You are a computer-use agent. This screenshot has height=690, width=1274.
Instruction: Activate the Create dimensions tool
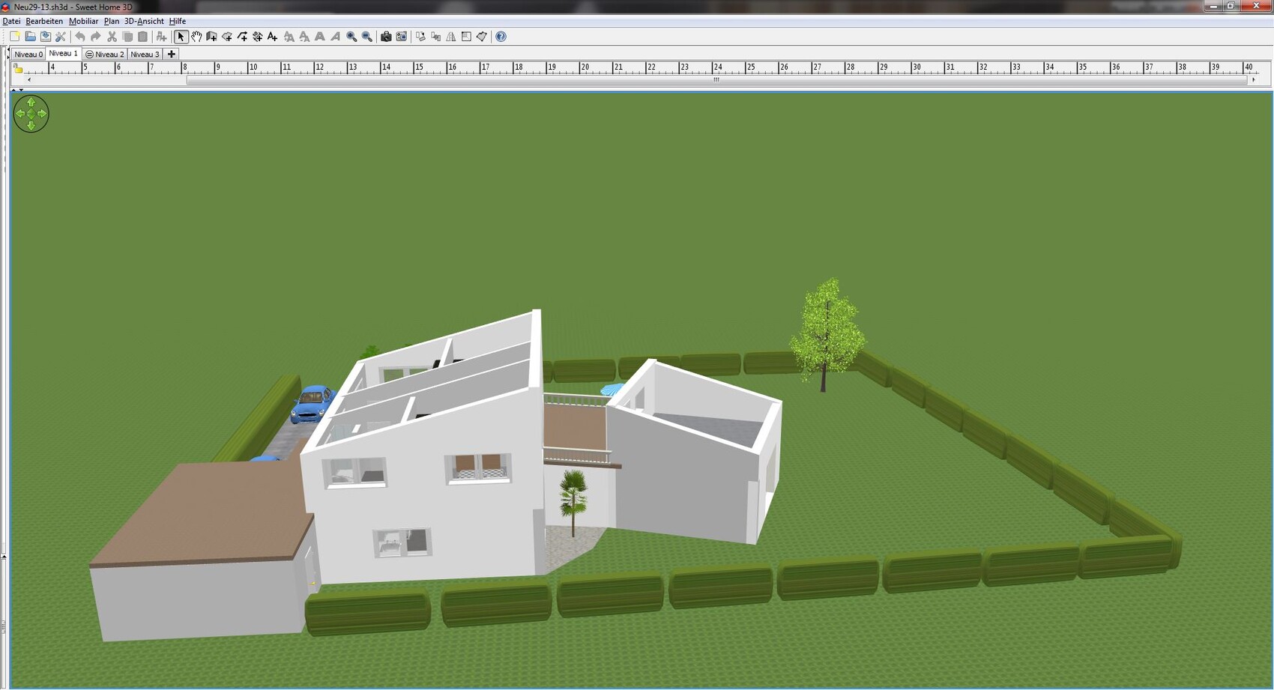pyautogui.click(x=258, y=37)
